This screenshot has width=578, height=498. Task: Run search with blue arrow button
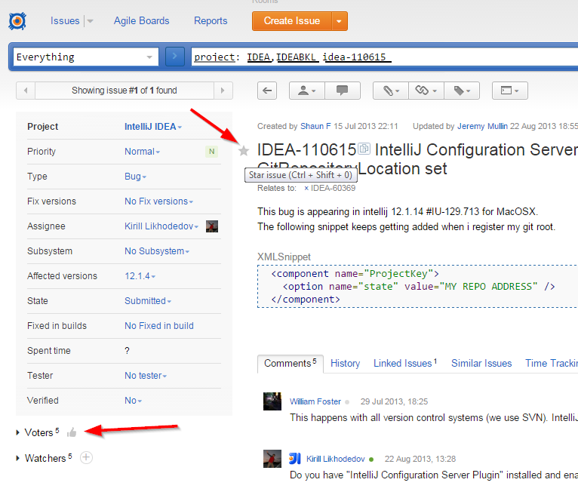[175, 57]
